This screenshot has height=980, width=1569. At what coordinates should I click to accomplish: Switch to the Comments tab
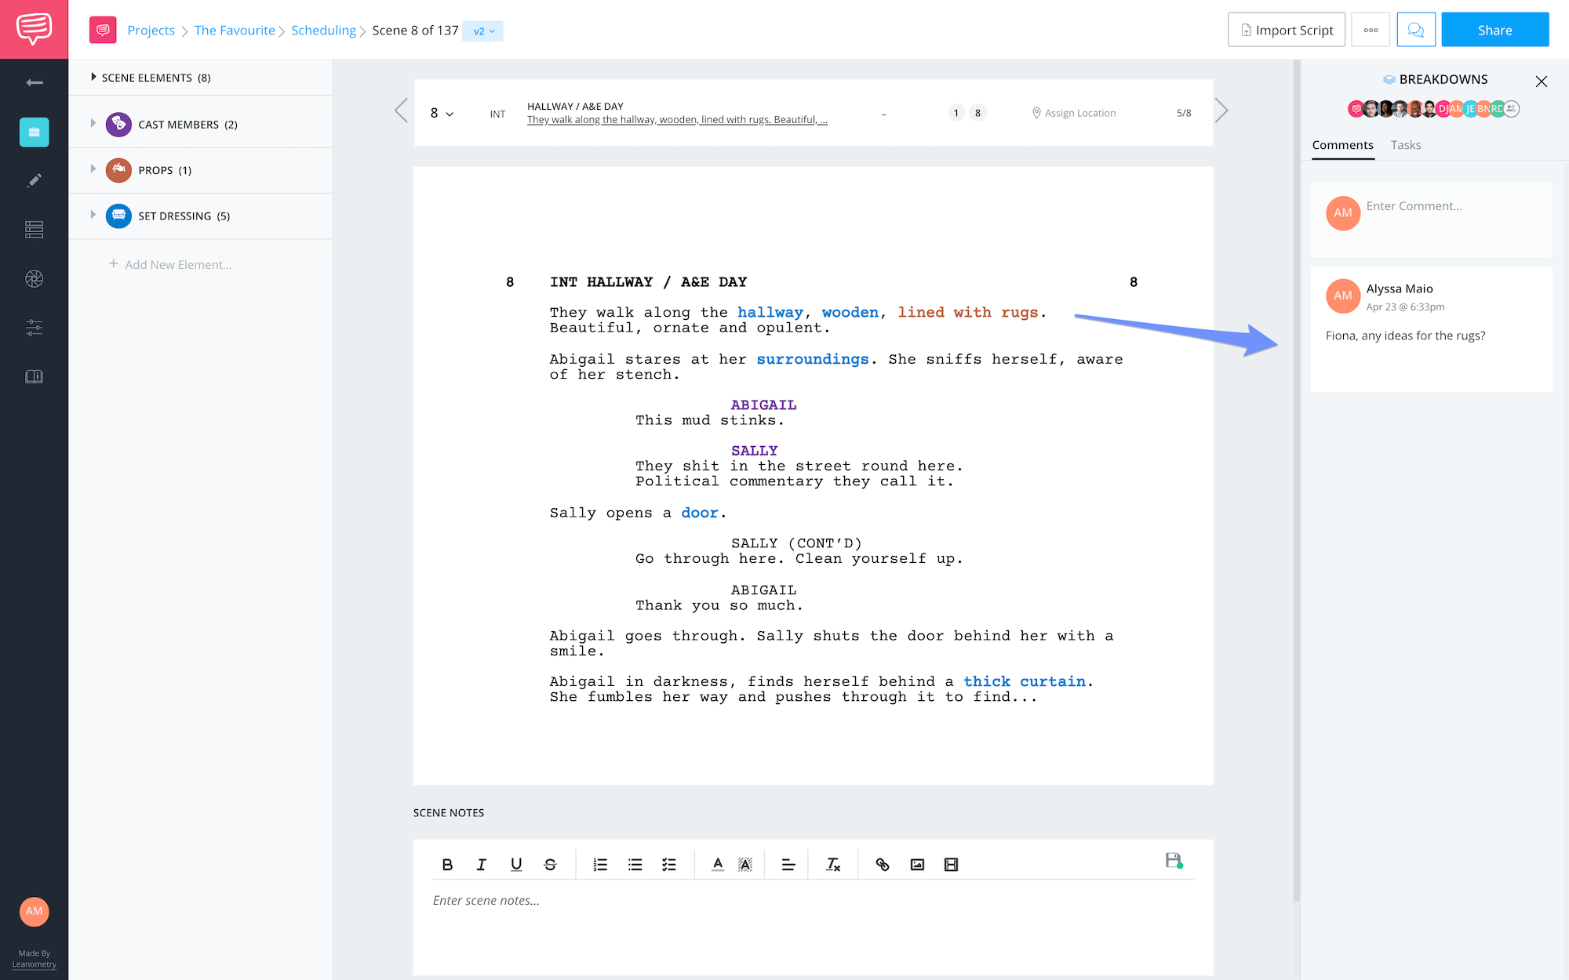[x=1342, y=145]
